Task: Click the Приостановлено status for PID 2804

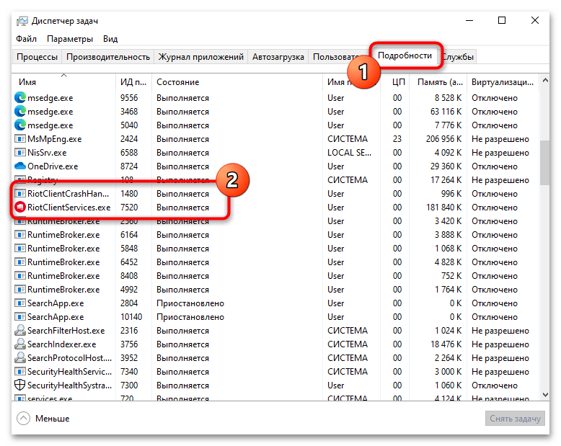Action: pyautogui.click(x=190, y=303)
